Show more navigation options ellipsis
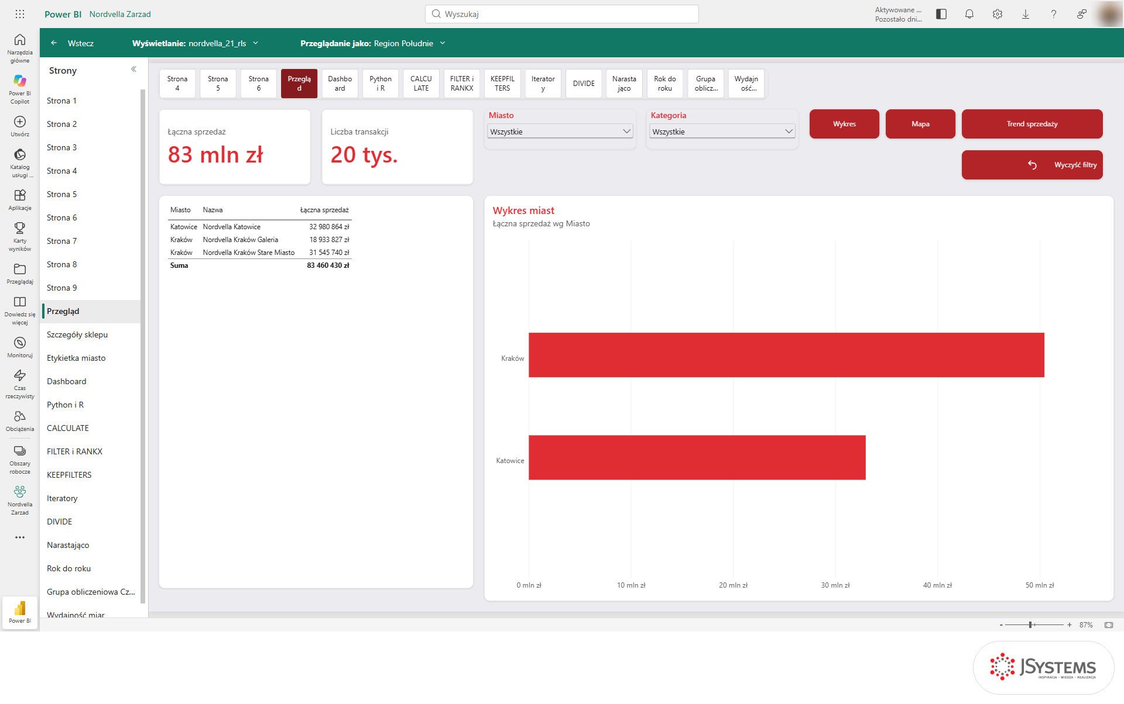 click(20, 537)
